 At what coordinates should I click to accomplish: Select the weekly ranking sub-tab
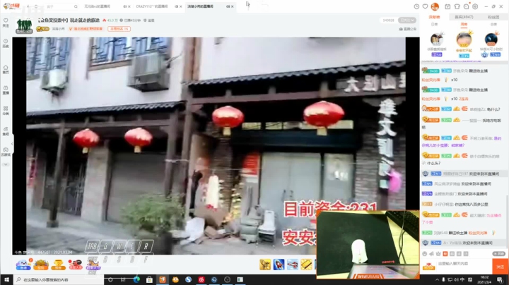(464, 24)
